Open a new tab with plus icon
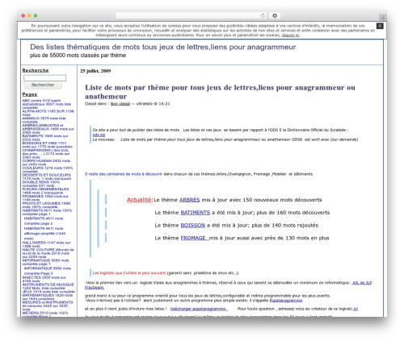Screen dimensions: 404x341 (x=383, y=18)
